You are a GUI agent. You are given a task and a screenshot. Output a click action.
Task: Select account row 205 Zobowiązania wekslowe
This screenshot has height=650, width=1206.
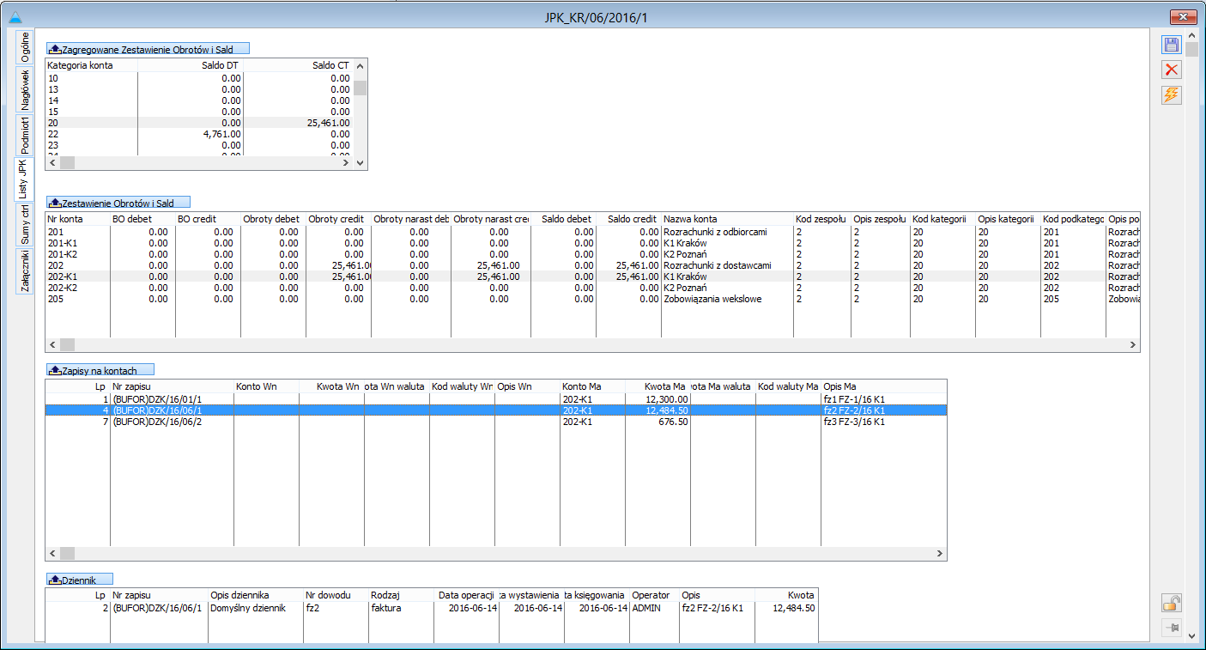point(592,299)
